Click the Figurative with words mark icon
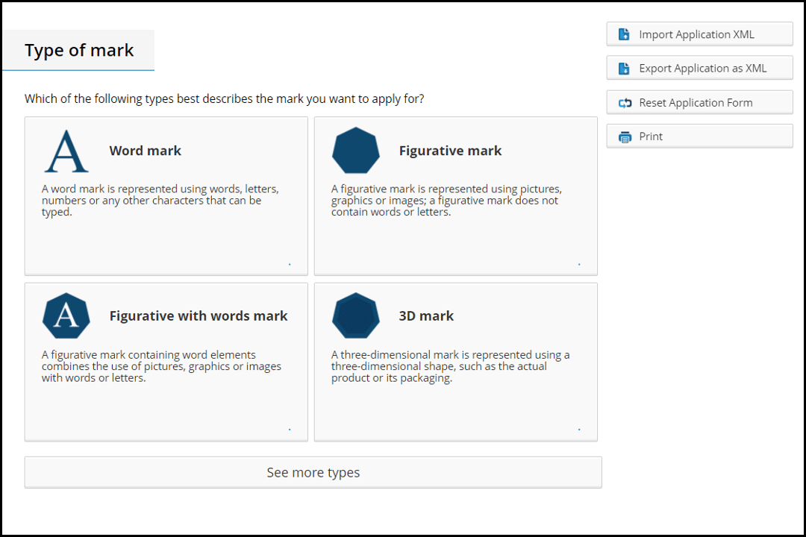Viewport: 806px width, 537px height. 66,316
